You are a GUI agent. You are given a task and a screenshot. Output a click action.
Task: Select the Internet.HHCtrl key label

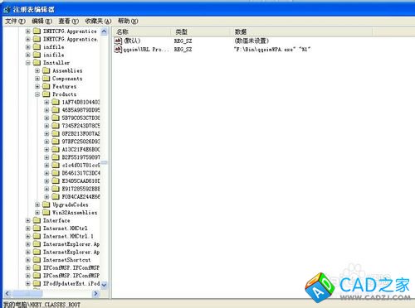[66, 229]
